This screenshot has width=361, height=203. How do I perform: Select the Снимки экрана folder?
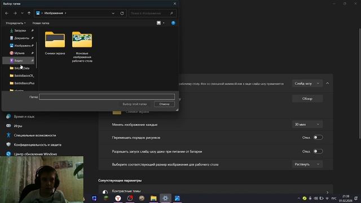55,43
